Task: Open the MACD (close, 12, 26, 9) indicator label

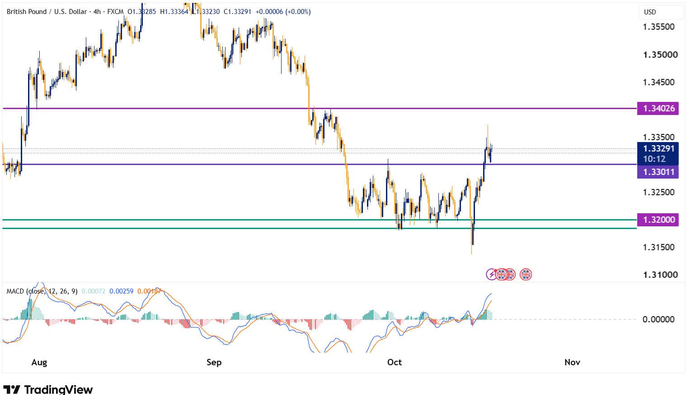Action: click(x=42, y=291)
